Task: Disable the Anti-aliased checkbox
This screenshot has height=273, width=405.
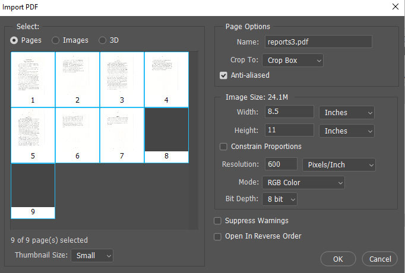Action: [x=223, y=75]
